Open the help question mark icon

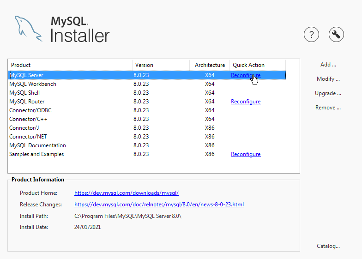[311, 35]
